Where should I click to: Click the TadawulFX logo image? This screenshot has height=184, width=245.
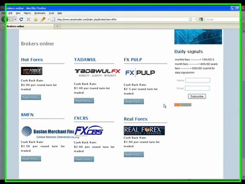point(97,73)
